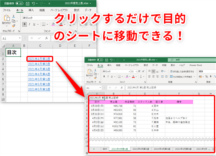Follow the 2021年5月第1週 hyperlink
Image resolution: width=216 pixels, height=156 pixels.
pyautogui.click(x=39, y=79)
